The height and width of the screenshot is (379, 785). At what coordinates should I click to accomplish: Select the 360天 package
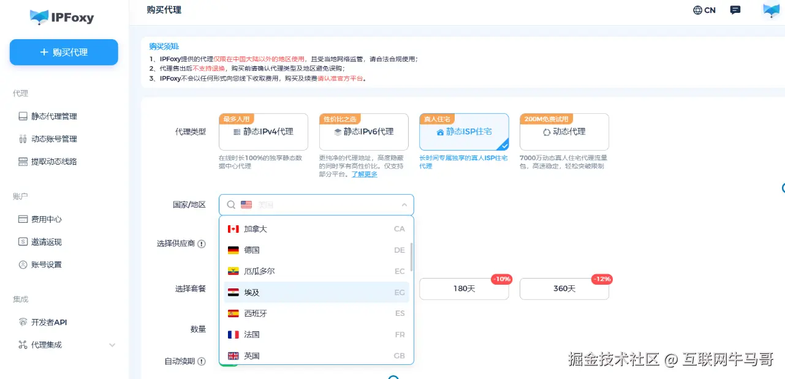coord(564,288)
